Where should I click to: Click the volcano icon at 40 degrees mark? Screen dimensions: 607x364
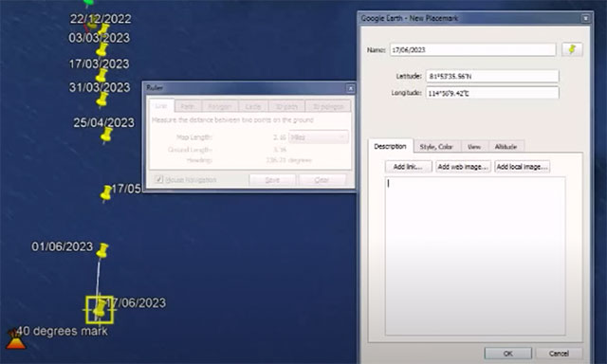(15, 339)
